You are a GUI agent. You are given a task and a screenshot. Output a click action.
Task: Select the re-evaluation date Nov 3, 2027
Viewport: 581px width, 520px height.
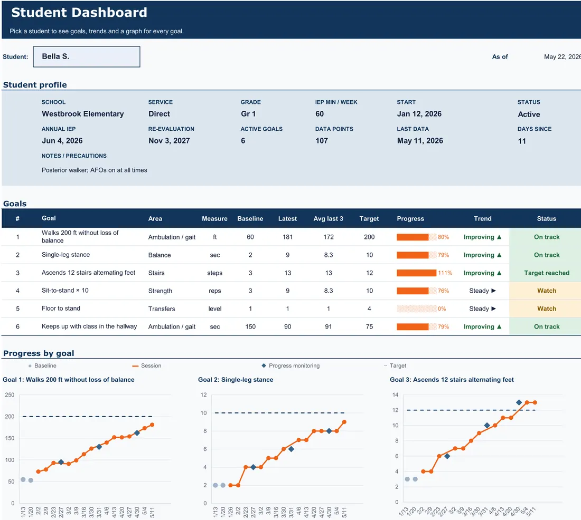(169, 141)
